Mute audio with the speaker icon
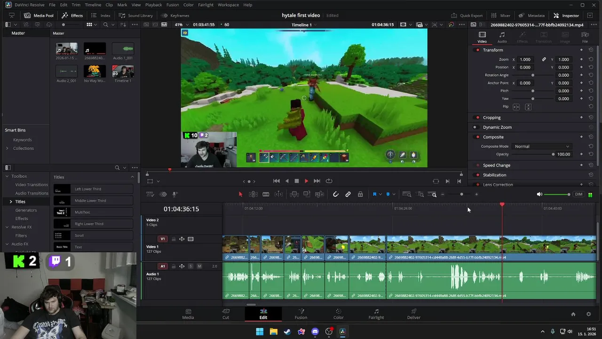The width and height of the screenshot is (602, 339). coord(539,194)
